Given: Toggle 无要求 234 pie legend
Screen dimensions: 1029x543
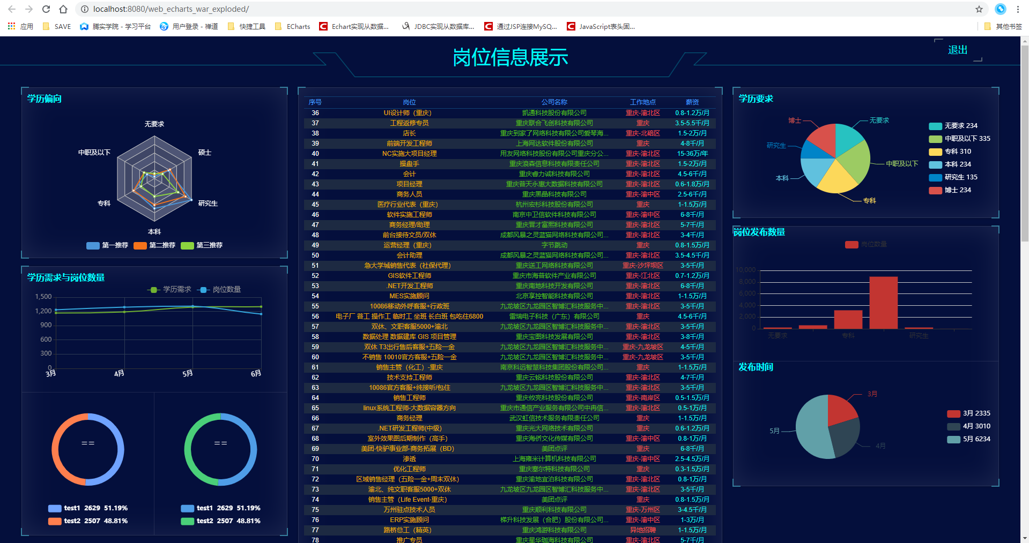Looking at the screenshot, I should (953, 126).
